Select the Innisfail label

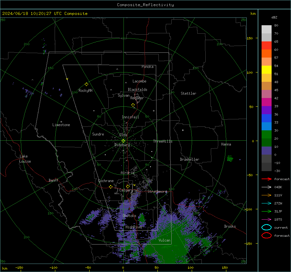pos(130,117)
